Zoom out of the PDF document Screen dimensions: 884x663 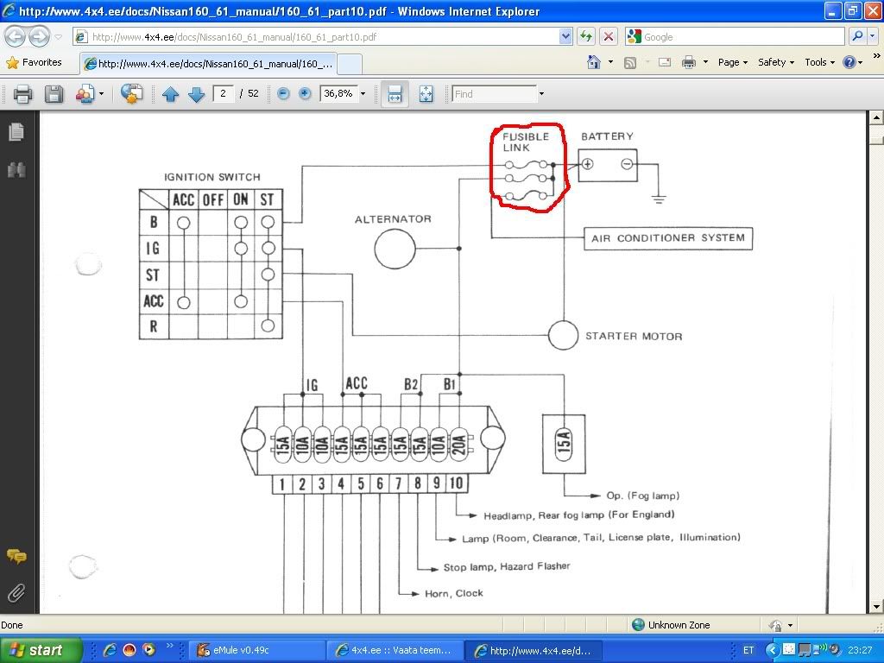[283, 93]
